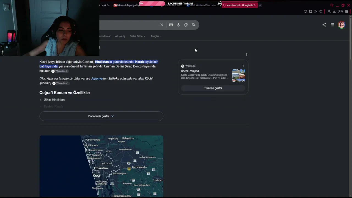
Task: Select the kochi neresi Google tab
Action: coord(240,5)
